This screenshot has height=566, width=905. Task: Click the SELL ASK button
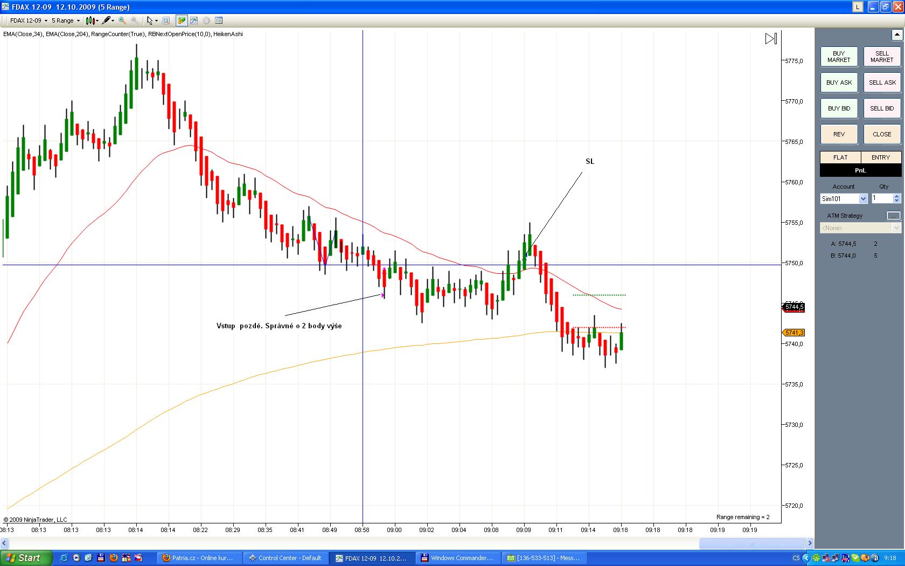click(x=882, y=82)
